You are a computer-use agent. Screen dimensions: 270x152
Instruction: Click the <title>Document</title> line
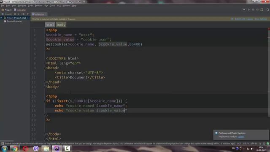(80, 77)
